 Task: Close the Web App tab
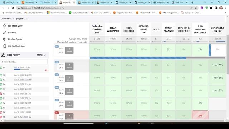point(186,3)
